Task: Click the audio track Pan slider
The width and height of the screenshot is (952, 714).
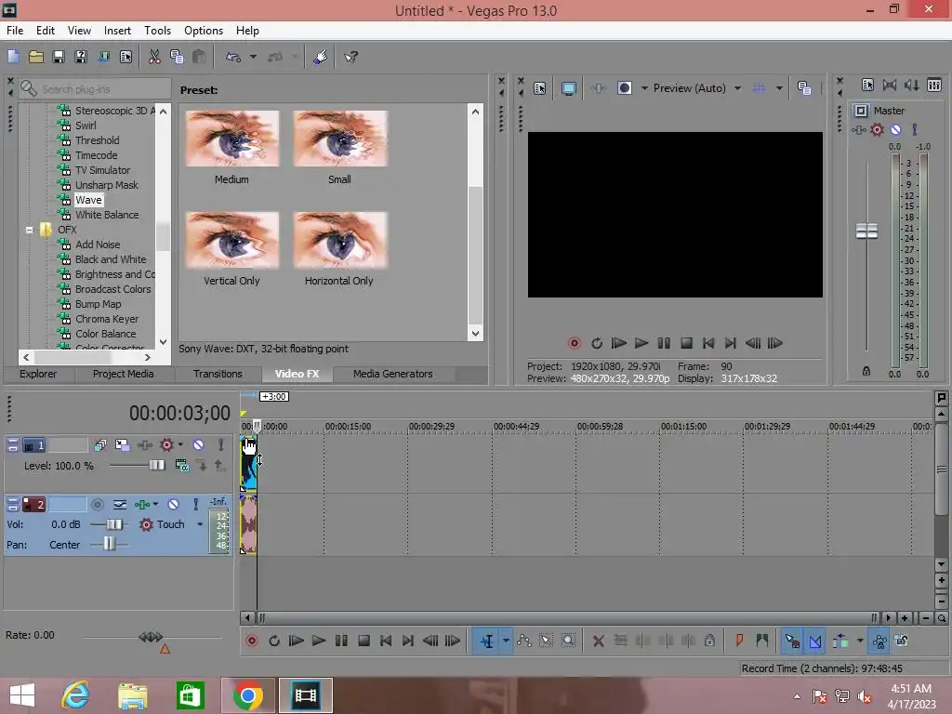Action: 109,544
